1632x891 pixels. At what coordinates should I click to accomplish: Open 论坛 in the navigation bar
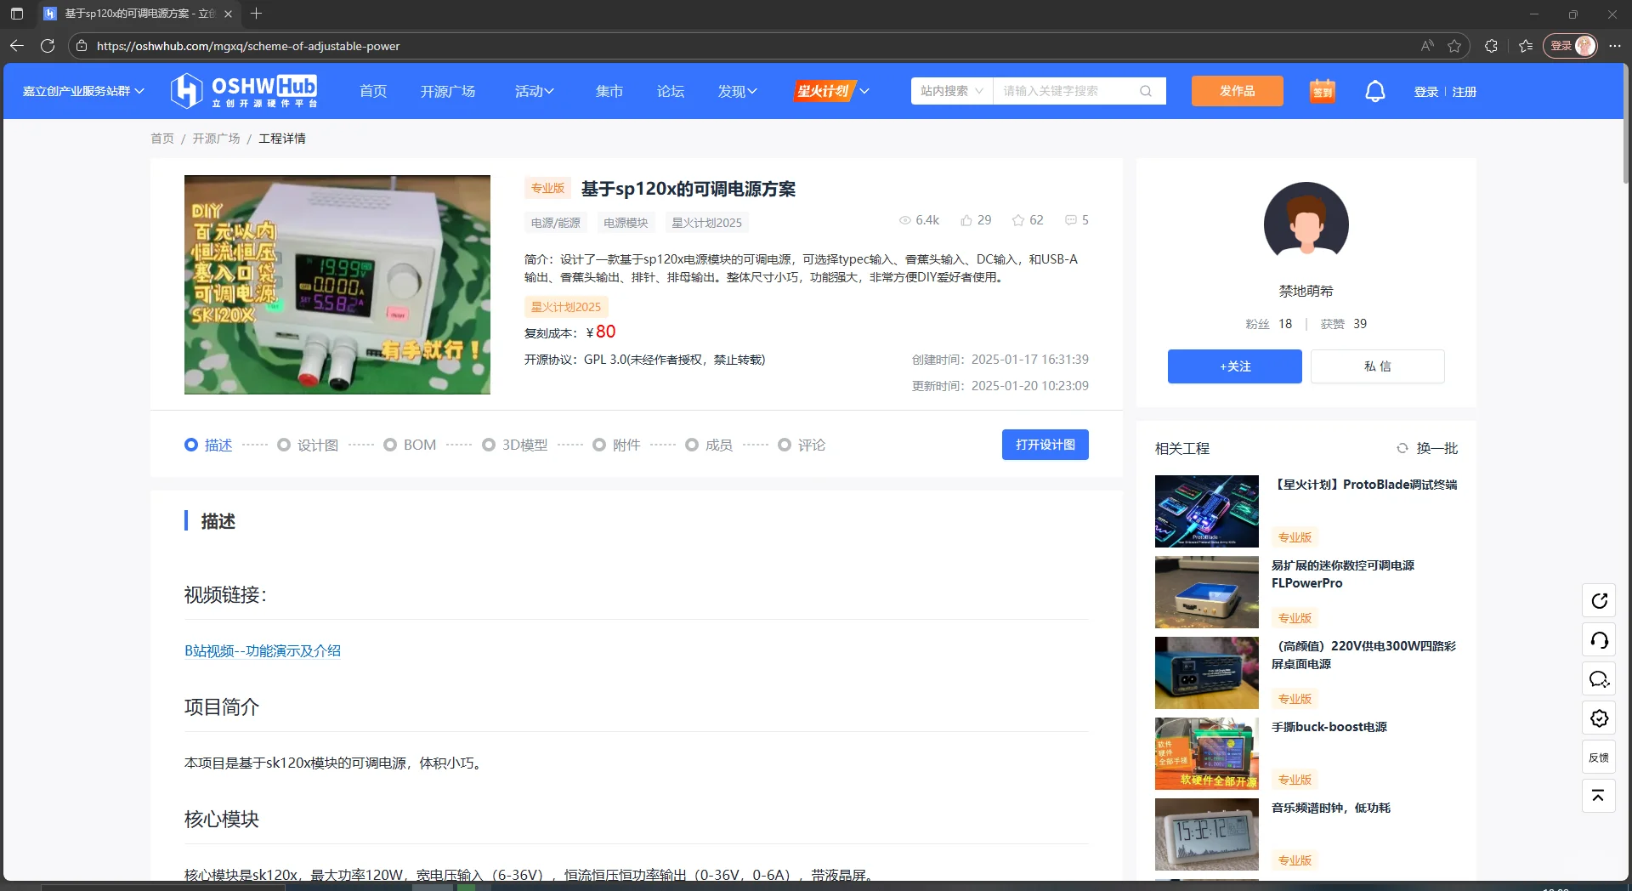671,91
